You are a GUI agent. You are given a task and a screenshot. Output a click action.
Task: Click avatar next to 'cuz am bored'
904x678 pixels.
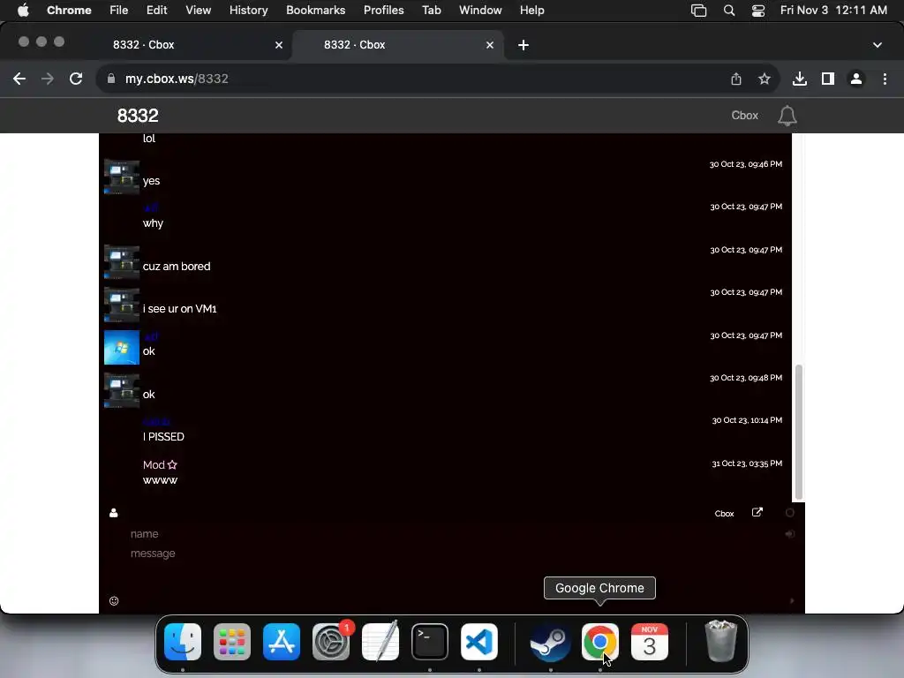pyautogui.click(x=122, y=262)
